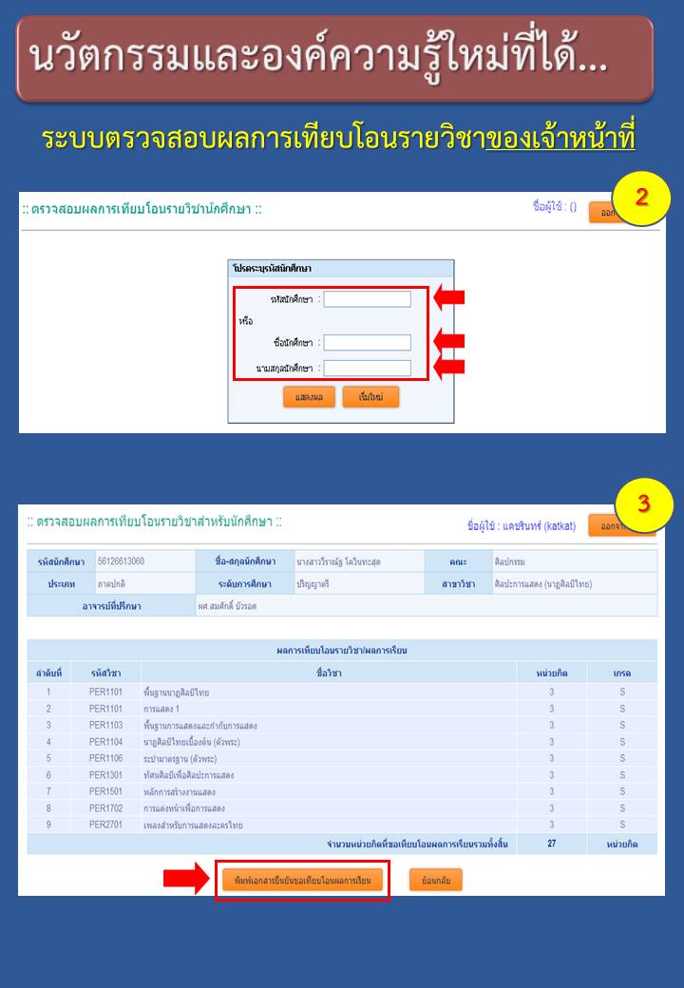684x988 pixels.
Task: Select the student ID 56126613060
Action: pyautogui.click(x=121, y=560)
